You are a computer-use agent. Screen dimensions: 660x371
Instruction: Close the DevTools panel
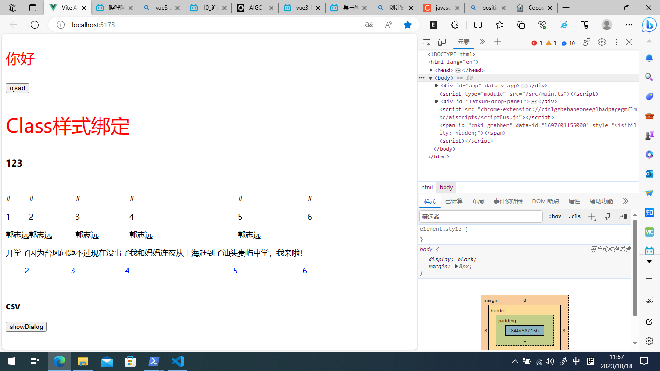[629, 43]
